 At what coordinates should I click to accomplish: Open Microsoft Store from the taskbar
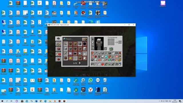22,101
